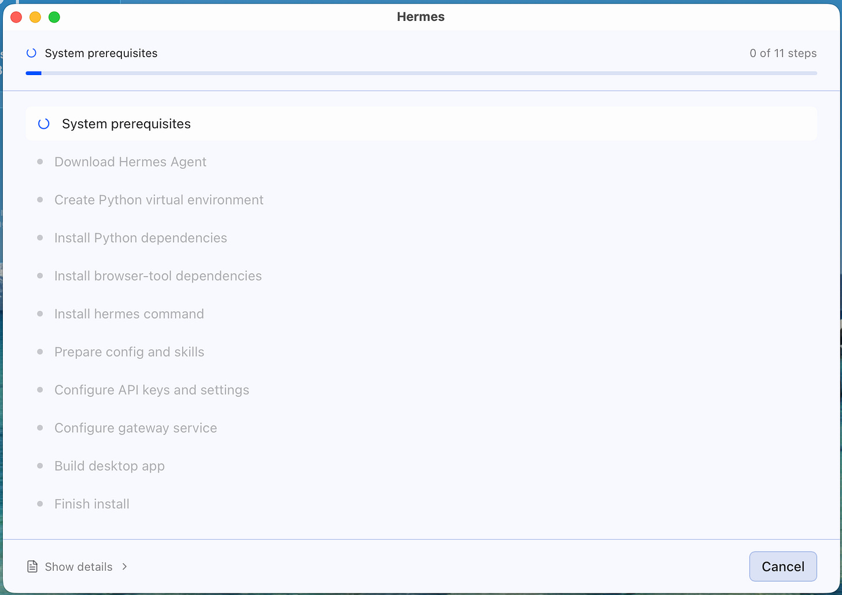Click the Show details chevron arrow

[124, 567]
